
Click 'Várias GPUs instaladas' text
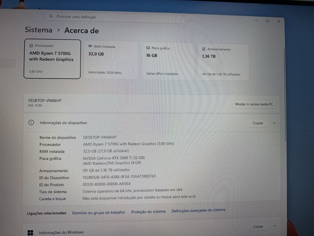(162, 73)
